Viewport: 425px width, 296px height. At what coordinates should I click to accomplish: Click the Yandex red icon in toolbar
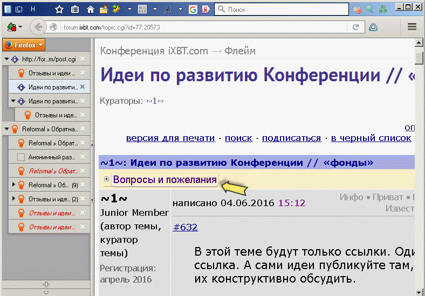coord(205,10)
